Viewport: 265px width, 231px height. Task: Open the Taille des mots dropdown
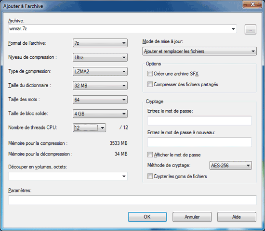(x=100, y=100)
